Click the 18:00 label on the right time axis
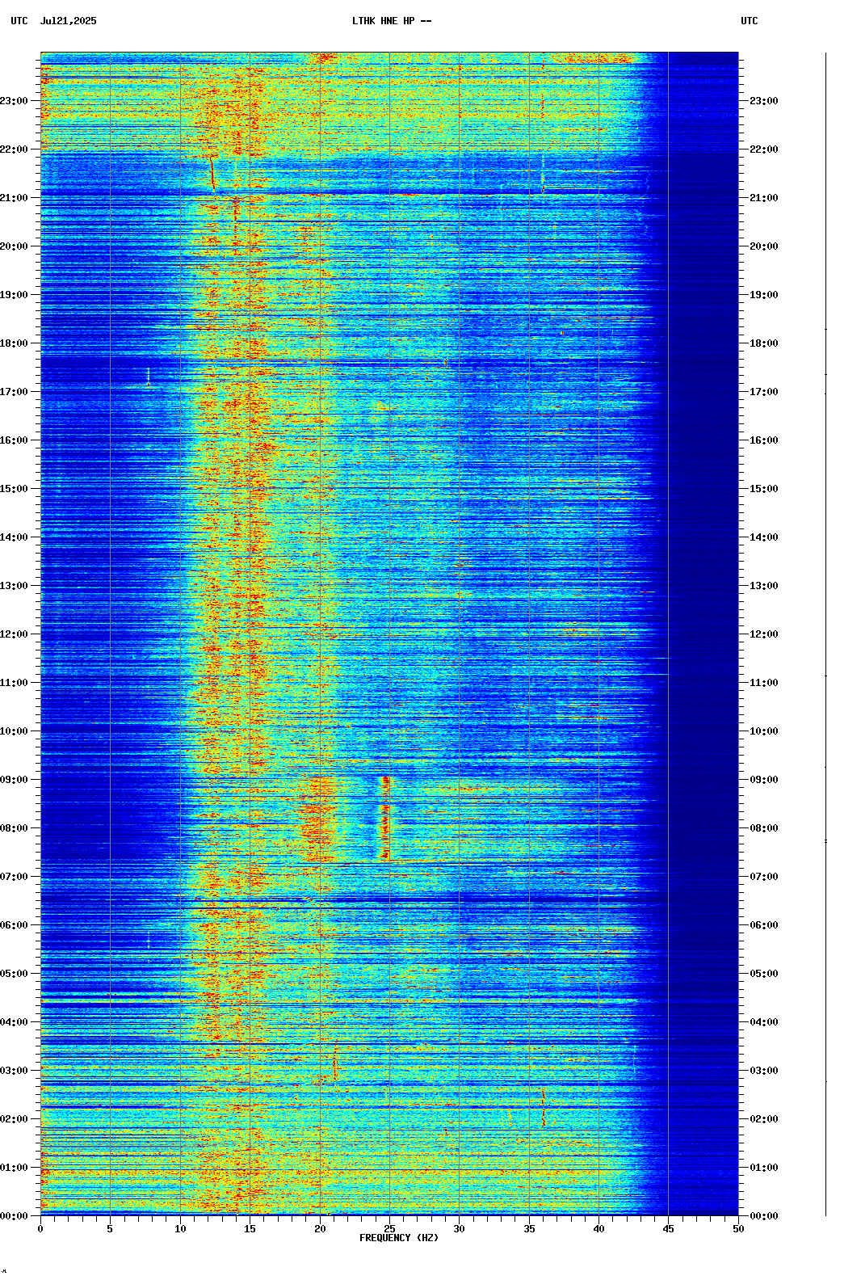 coord(764,343)
